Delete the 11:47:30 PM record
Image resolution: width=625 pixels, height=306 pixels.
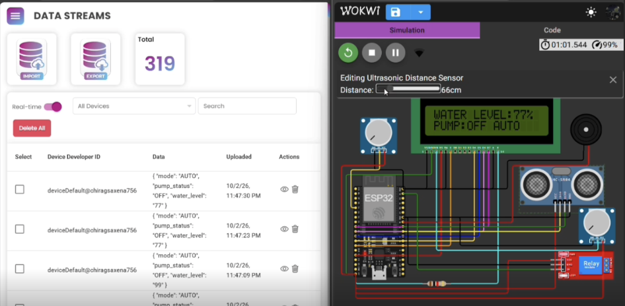(x=295, y=189)
